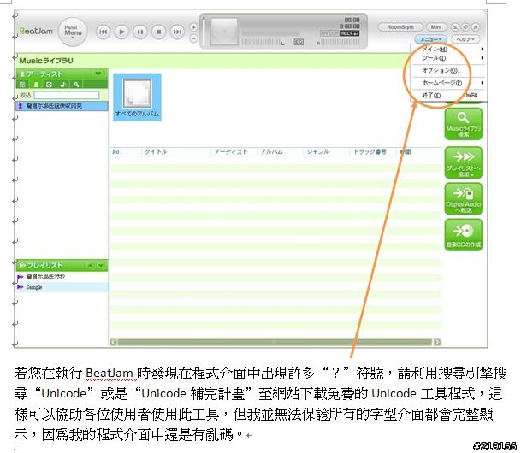Skip to the previous track
This screenshot has width=521, height=453.
[103, 32]
